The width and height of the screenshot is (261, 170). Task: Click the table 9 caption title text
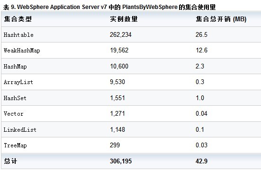[109, 7]
